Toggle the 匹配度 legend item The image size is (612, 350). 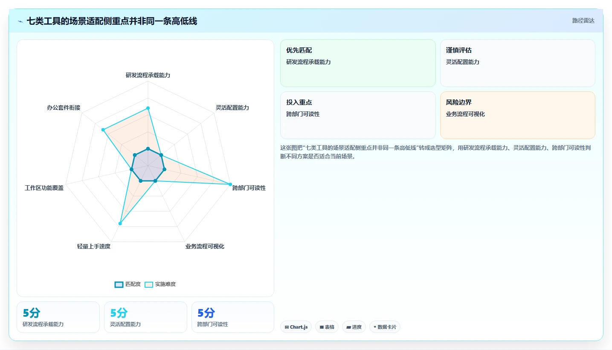tap(128, 284)
